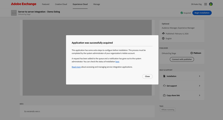Click the DX Auto Org organization name

(196, 4)
